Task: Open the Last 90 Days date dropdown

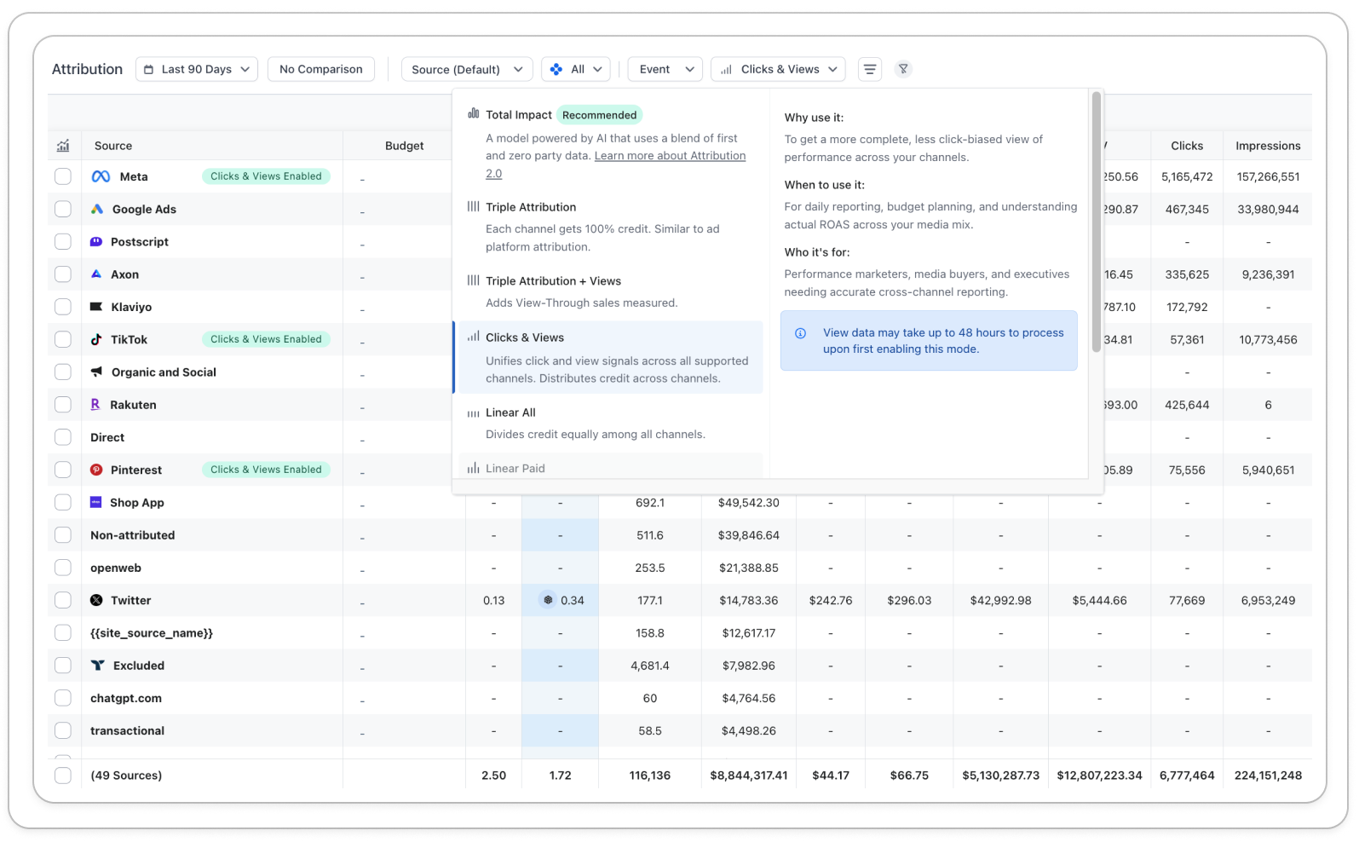Action: (197, 69)
